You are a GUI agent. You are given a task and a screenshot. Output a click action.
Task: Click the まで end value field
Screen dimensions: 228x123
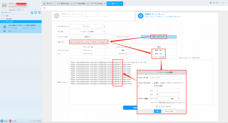(168, 95)
